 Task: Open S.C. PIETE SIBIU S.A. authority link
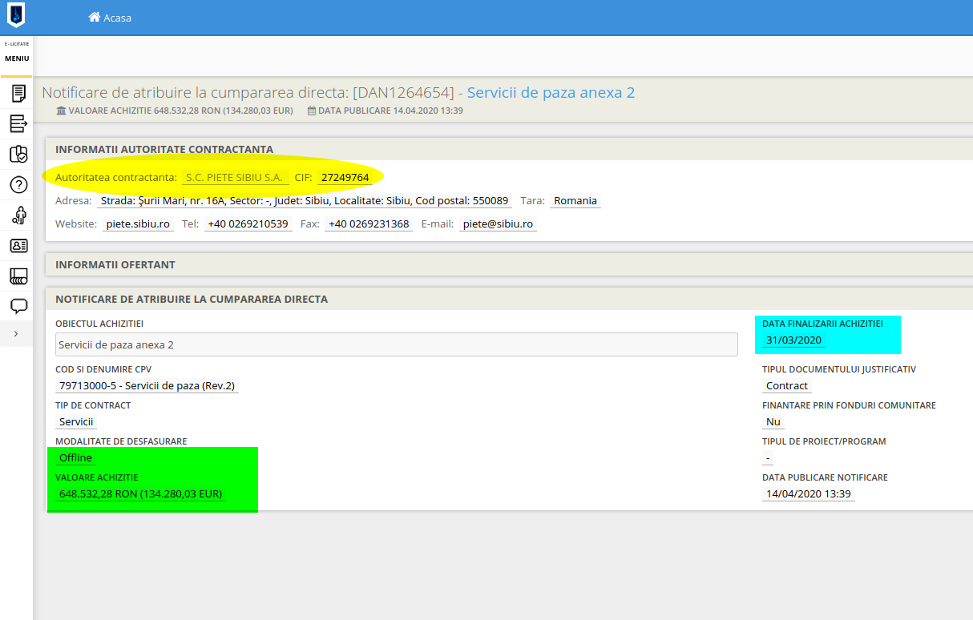point(234,178)
